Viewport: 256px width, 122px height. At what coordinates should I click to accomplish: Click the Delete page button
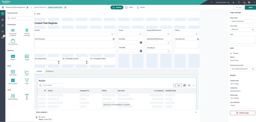click(242, 113)
